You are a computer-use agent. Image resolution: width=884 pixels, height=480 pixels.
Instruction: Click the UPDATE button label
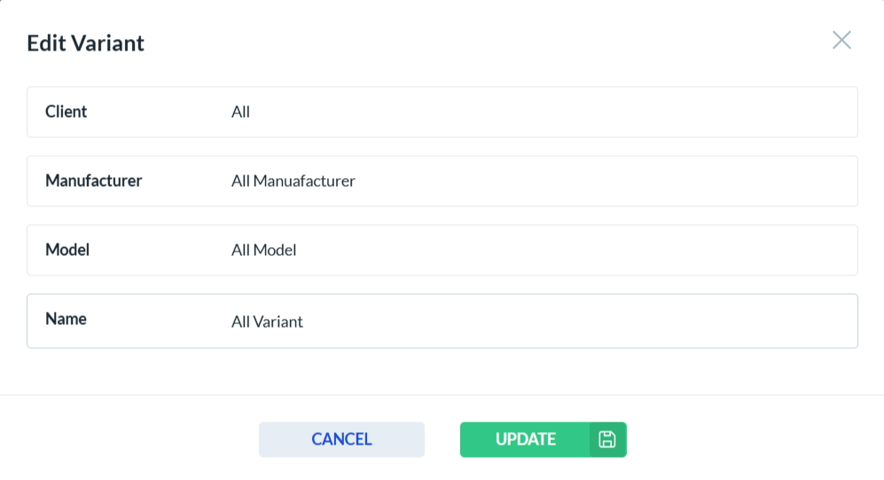point(525,439)
